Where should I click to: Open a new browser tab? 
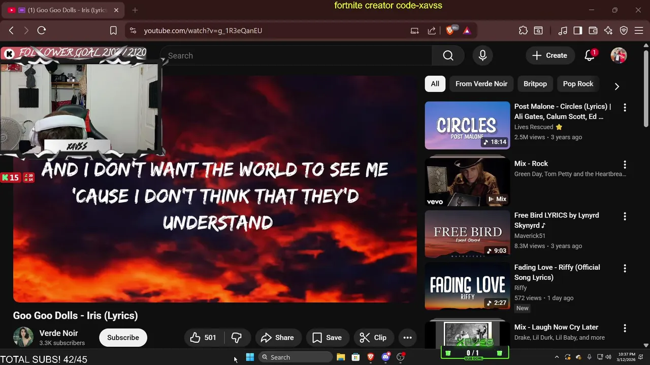(135, 10)
